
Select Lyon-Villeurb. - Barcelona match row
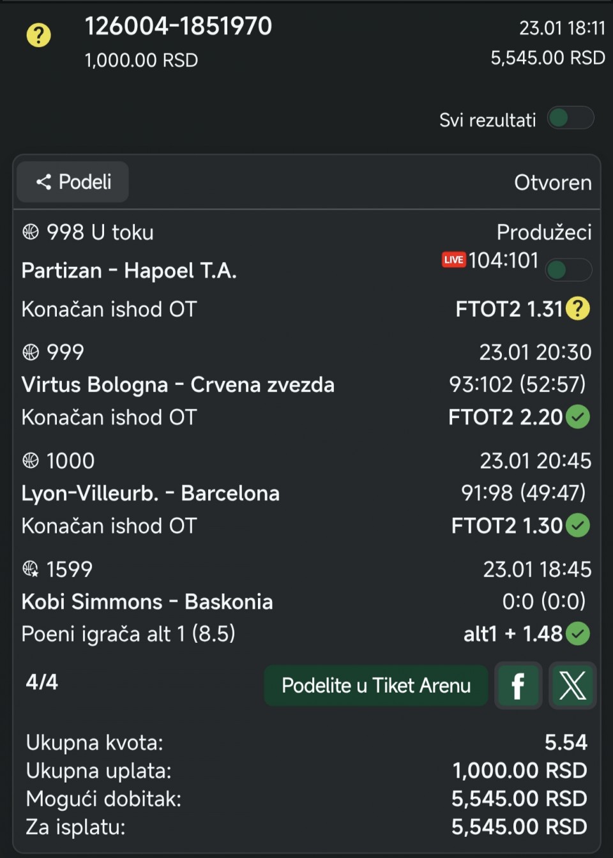[x=150, y=493]
